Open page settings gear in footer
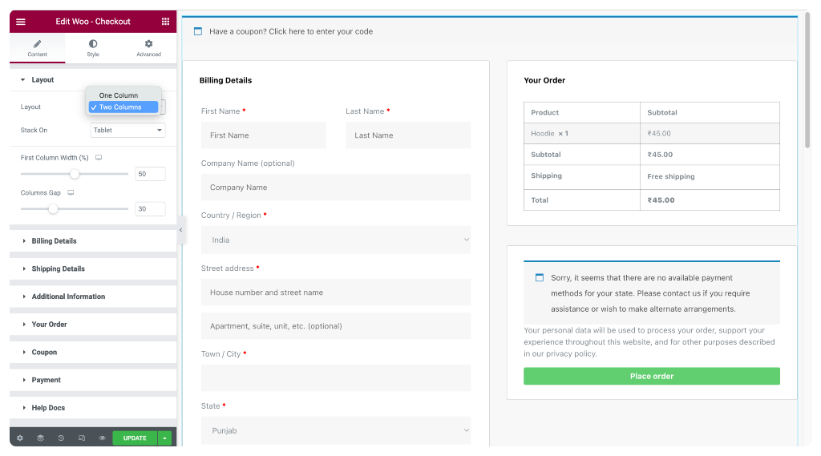 (20, 438)
